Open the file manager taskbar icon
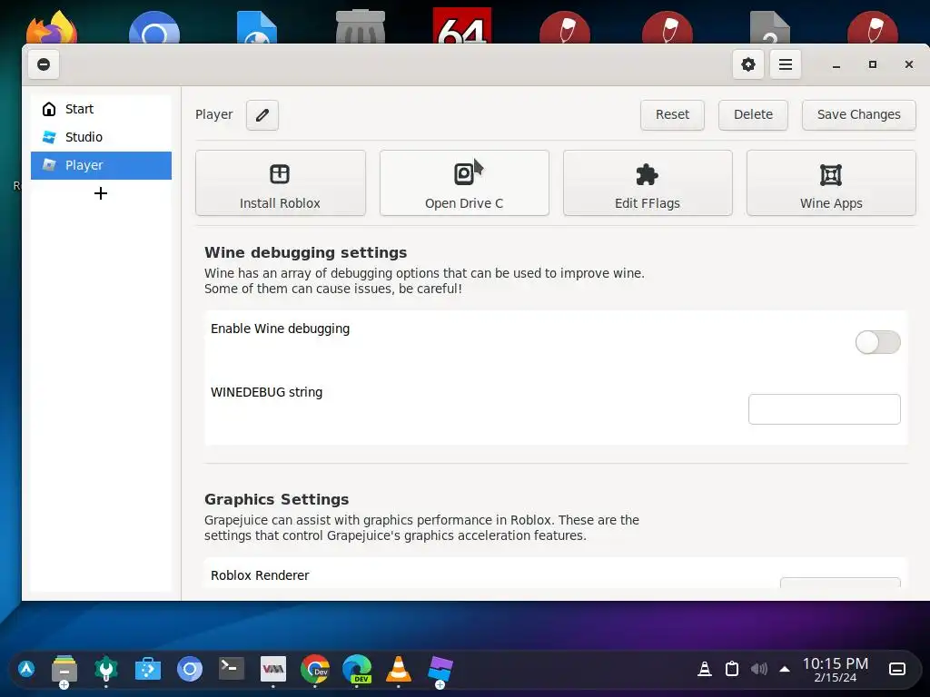 64,670
